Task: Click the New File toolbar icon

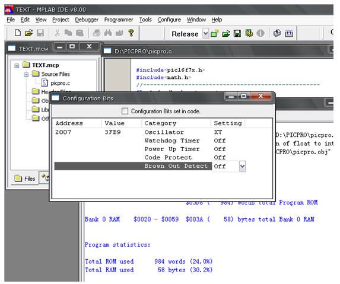Action: 18,33
